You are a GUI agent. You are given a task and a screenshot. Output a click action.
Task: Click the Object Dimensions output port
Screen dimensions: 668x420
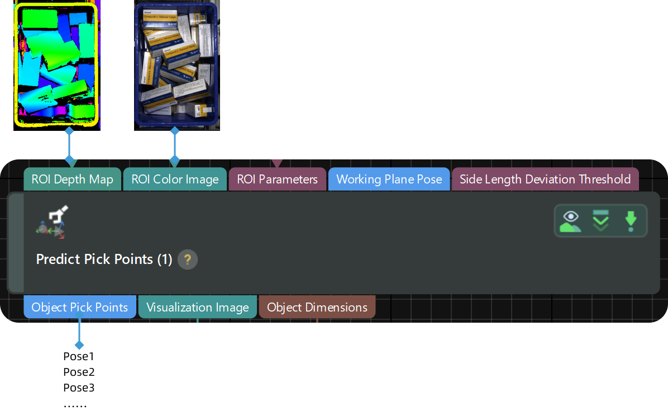[x=317, y=306]
